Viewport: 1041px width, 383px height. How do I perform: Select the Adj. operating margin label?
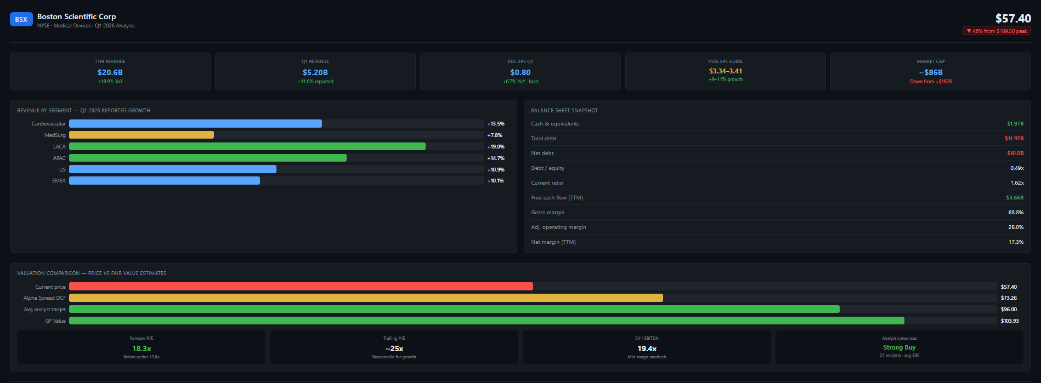click(558, 227)
